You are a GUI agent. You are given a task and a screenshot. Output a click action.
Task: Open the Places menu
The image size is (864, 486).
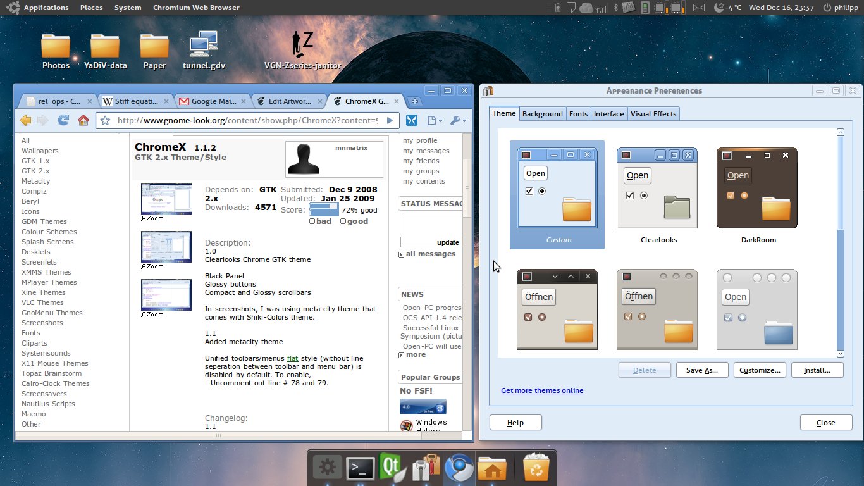pyautogui.click(x=92, y=8)
